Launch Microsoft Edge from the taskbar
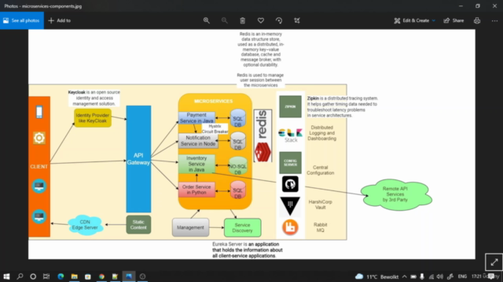503x282 pixels. pos(61,277)
